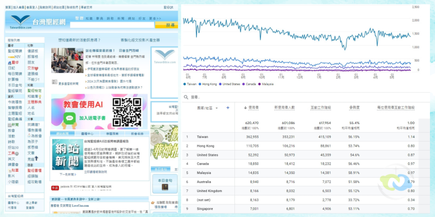
Task: Open the 教會使用AI banner
Action: coord(99,112)
